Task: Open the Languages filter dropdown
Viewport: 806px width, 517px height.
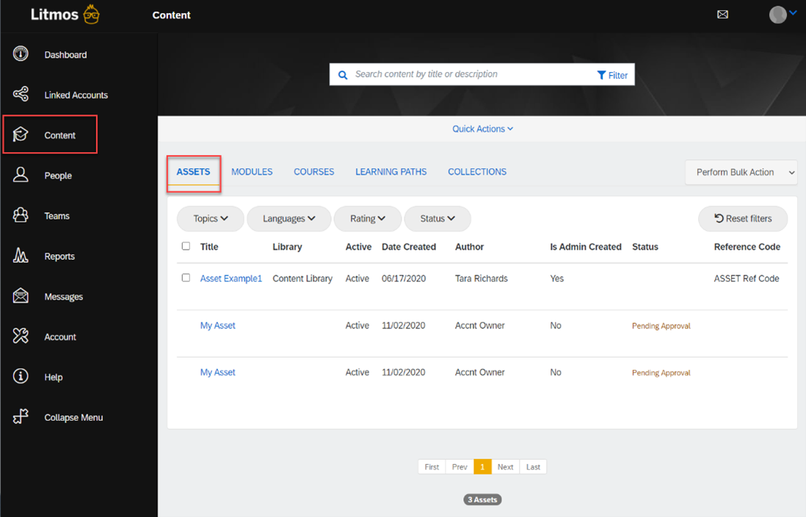Action: tap(289, 219)
